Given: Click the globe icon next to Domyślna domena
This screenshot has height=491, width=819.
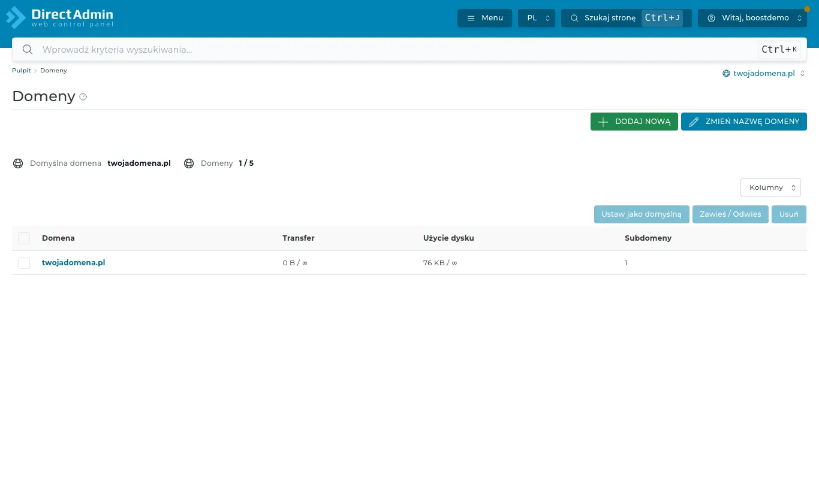Looking at the screenshot, I should (x=18, y=163).
